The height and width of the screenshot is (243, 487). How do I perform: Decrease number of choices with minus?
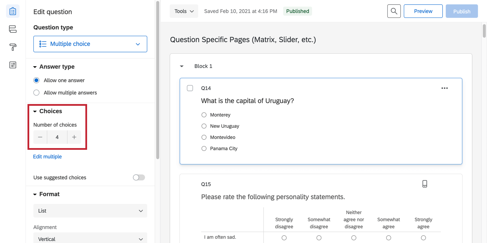(40, 137)
